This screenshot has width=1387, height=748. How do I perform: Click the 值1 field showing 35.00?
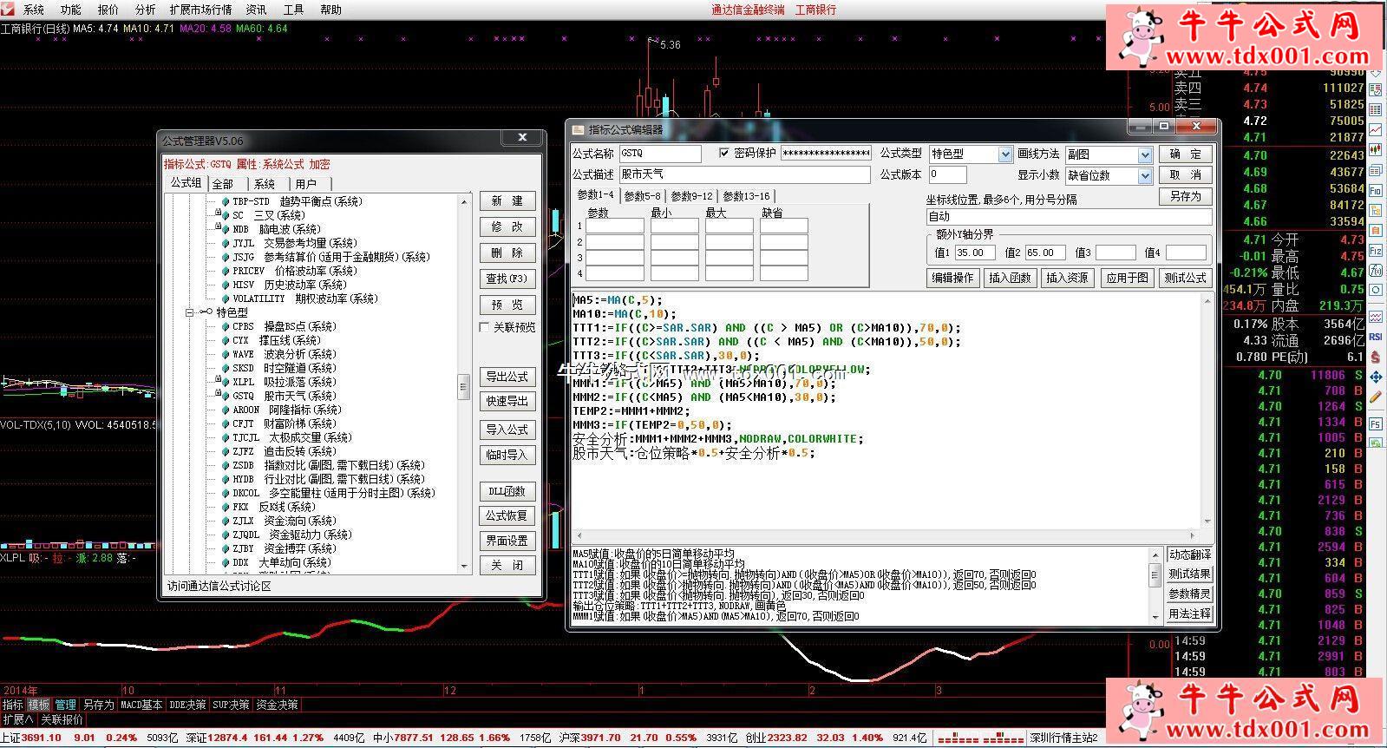point(973,253)
